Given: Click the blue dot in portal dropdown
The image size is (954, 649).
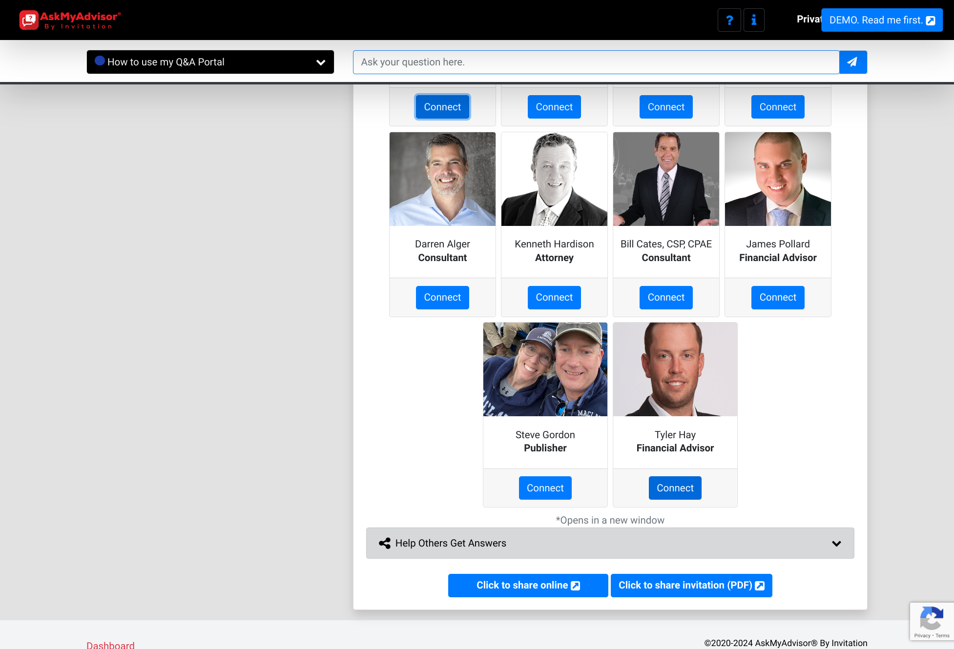Looking at the screenshot, I should click(100, 61).
